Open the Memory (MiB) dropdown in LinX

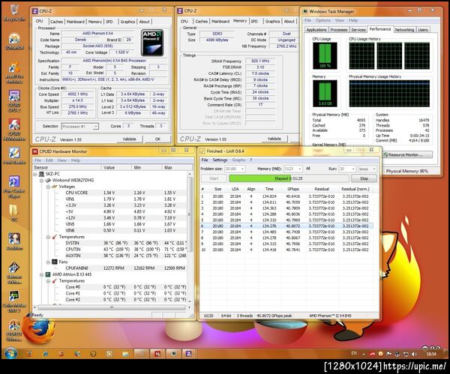[300, 169]
